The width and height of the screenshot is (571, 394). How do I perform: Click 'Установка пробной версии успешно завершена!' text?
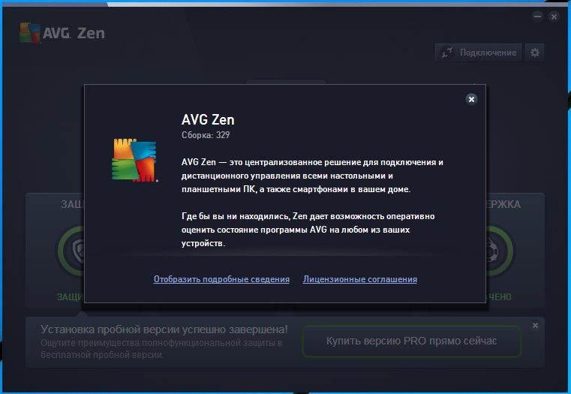(164, 329)
